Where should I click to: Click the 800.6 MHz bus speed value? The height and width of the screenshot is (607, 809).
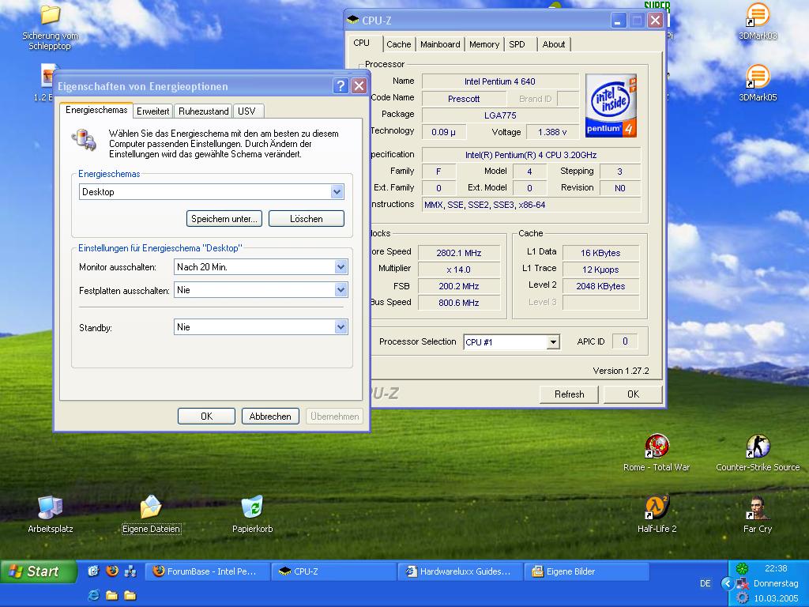click(459, 303)
